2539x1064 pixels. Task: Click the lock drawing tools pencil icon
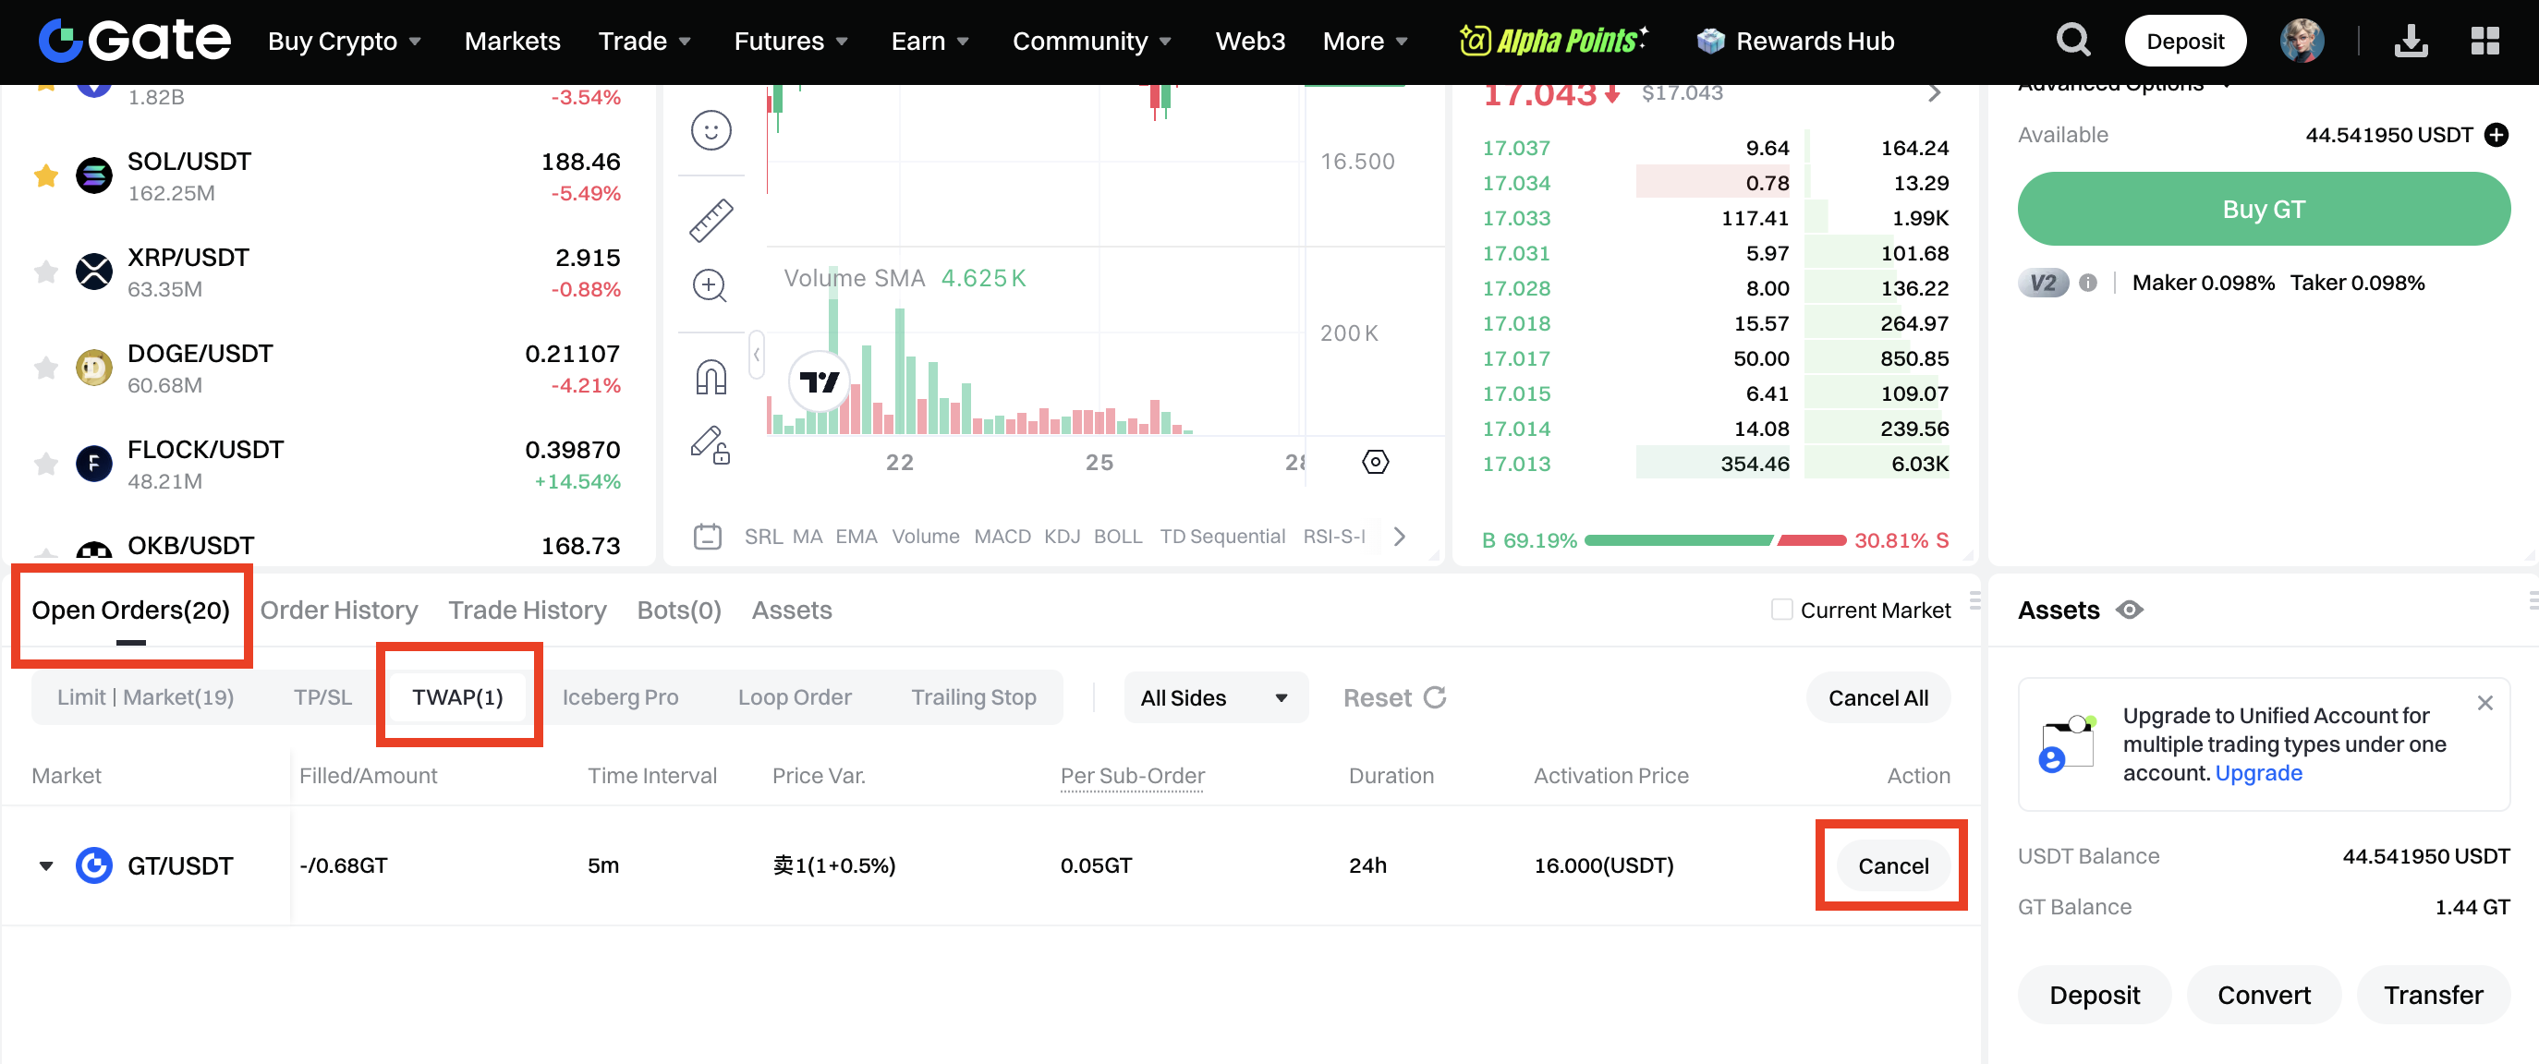click(710, 445)
